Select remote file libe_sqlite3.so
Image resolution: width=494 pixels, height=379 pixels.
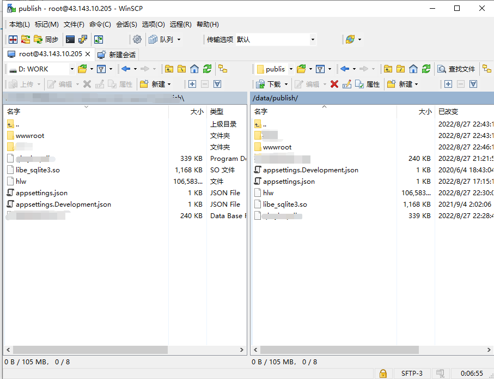(x=285, y=204)
